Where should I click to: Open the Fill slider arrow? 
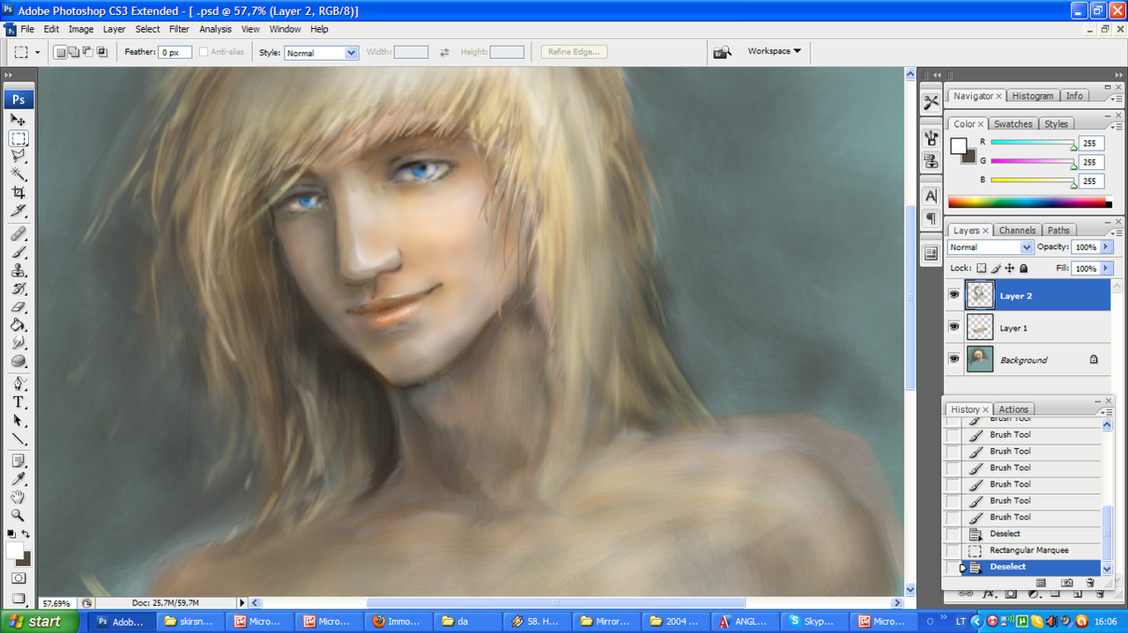point(1107,269)
